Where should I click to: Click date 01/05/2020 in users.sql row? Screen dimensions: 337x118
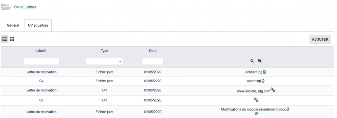pos(153,81)
